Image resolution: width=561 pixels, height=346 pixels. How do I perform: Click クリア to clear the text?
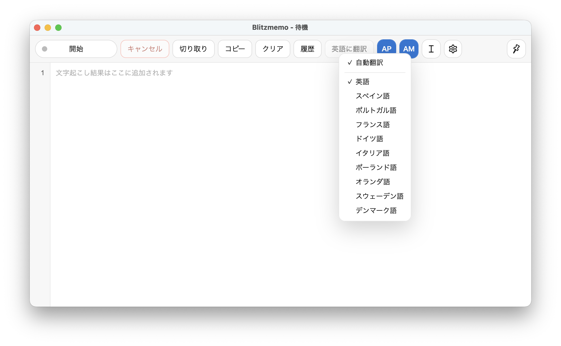(x=273, y=49)
